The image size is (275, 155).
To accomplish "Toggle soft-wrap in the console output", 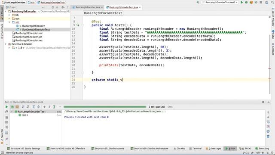I will coord(268,122).
